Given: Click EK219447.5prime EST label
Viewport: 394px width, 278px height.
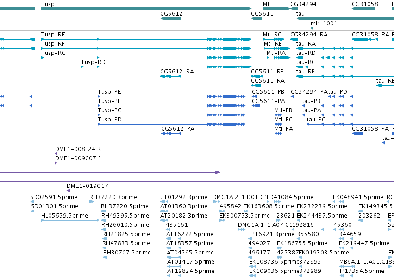Looking at the screenshot, I should 364,243.
